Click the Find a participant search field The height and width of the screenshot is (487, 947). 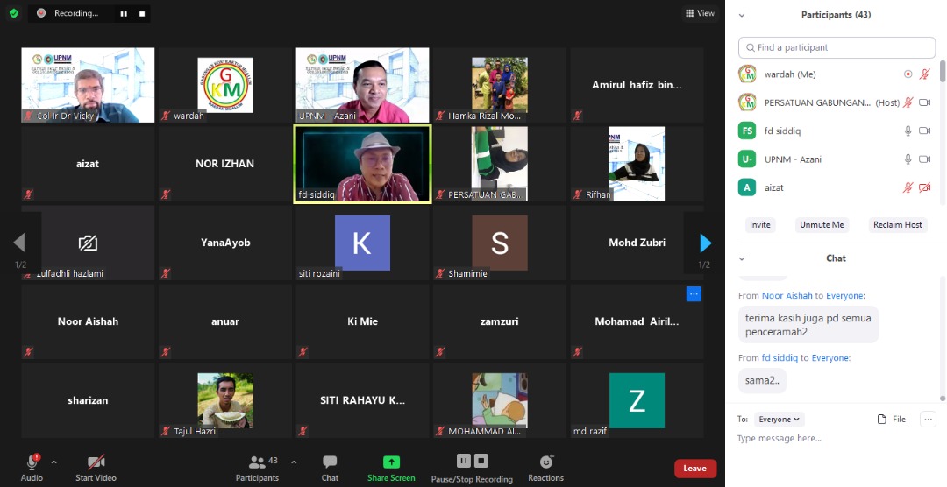coord(837,47)
